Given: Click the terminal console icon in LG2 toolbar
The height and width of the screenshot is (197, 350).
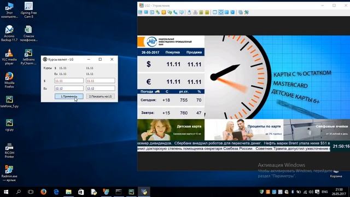Looking at the screenshot, I should click(152, 12).
